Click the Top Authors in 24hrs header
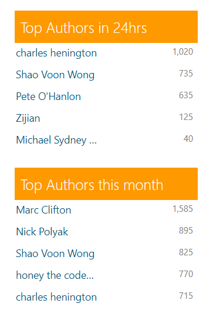The width and height of the screenshot is (213, 320). (x=106, y=27)
